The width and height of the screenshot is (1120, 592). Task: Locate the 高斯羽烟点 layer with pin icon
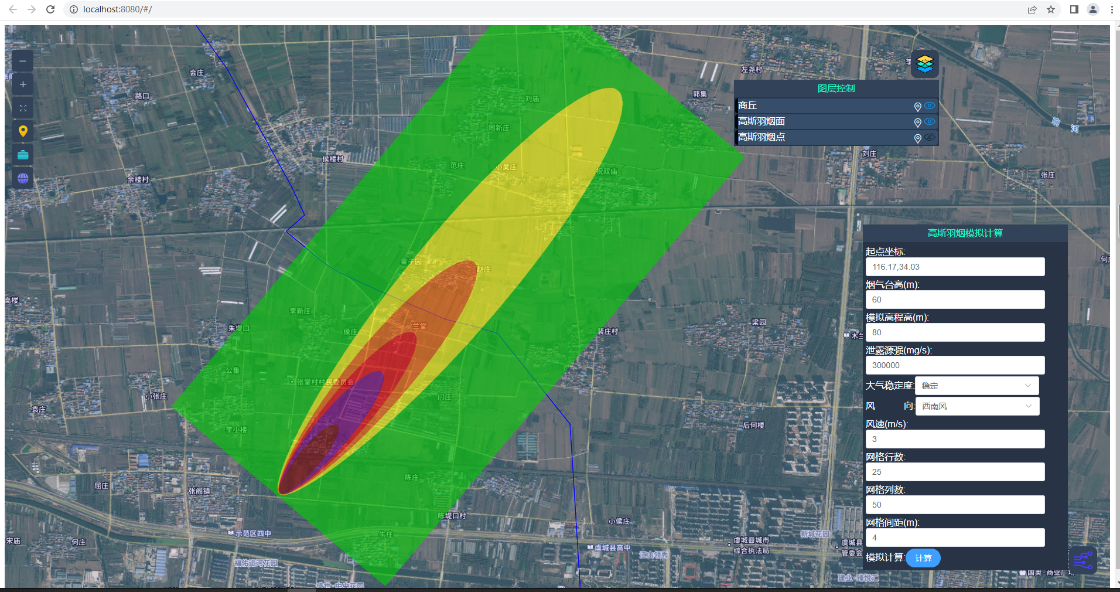pos(917,138)
